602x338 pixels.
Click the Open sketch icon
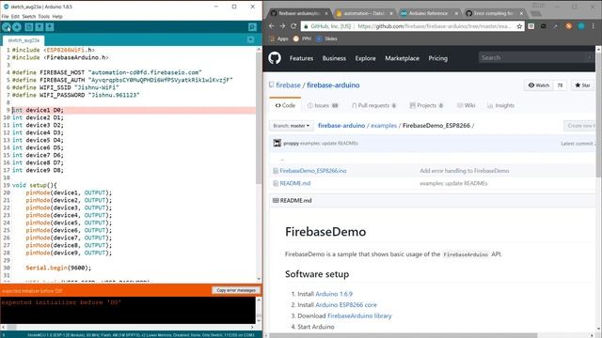coord(40,27)
